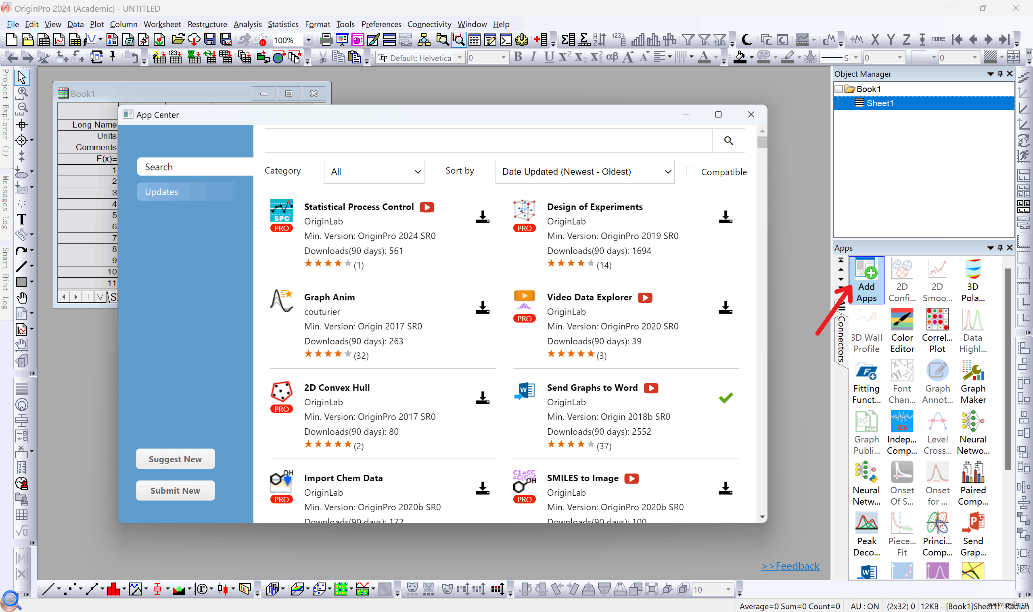Click the Suggest New button
1033x612 pixels.
tap(175, 459)
